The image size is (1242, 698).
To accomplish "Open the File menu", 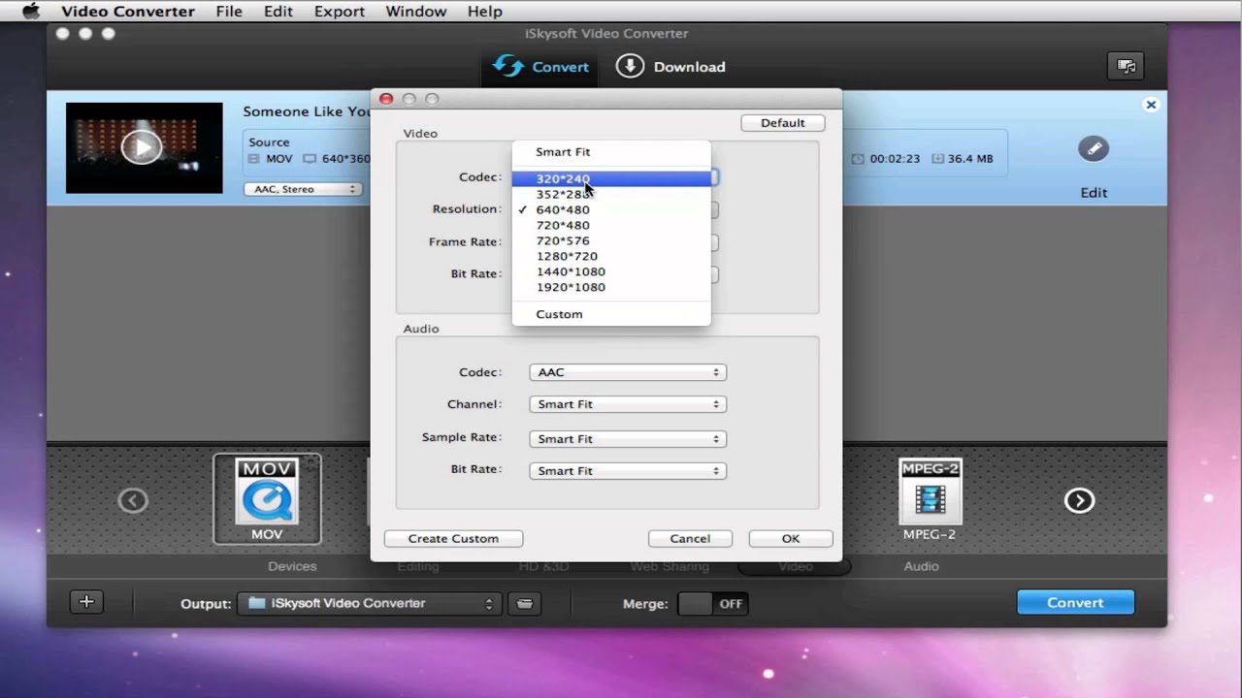I will 229,12.
